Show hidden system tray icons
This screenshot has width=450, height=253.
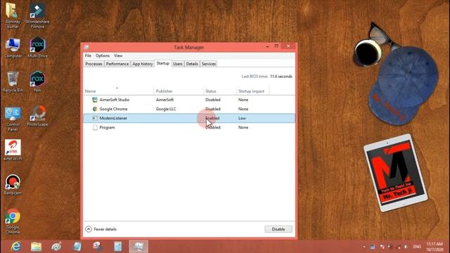[x=364, y=247]
